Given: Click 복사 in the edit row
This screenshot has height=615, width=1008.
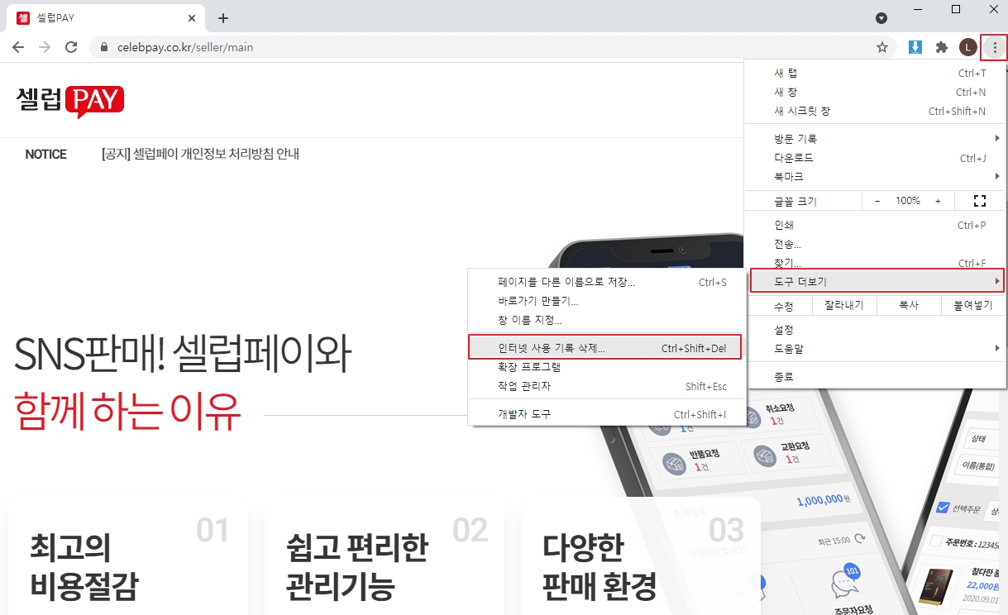Looking at the screenshot, I should [908, 306].
